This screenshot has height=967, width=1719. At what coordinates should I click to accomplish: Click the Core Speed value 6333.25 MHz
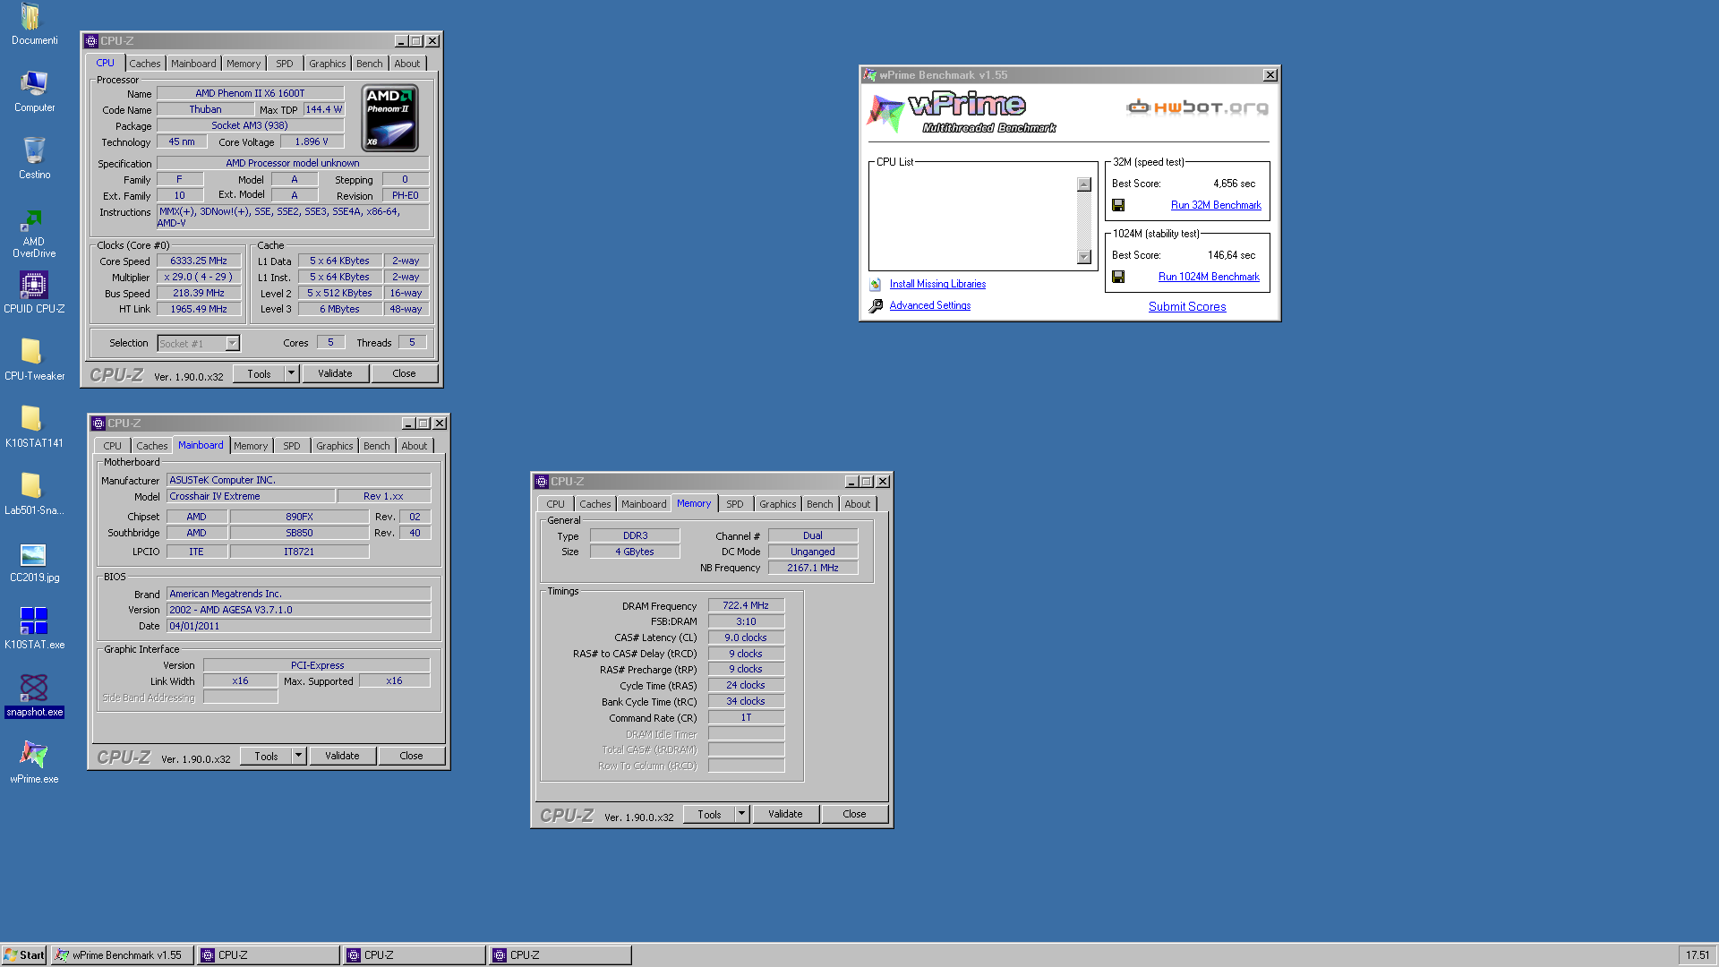click(199, 261)
